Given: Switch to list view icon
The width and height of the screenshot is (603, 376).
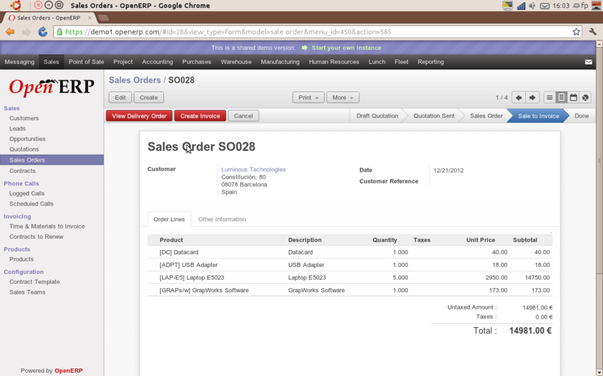Looking at the screenshot, I should point(550,98).
